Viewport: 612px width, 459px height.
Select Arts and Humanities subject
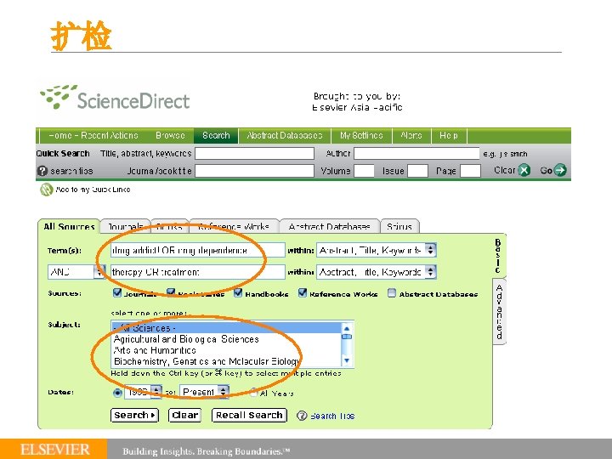226,350
